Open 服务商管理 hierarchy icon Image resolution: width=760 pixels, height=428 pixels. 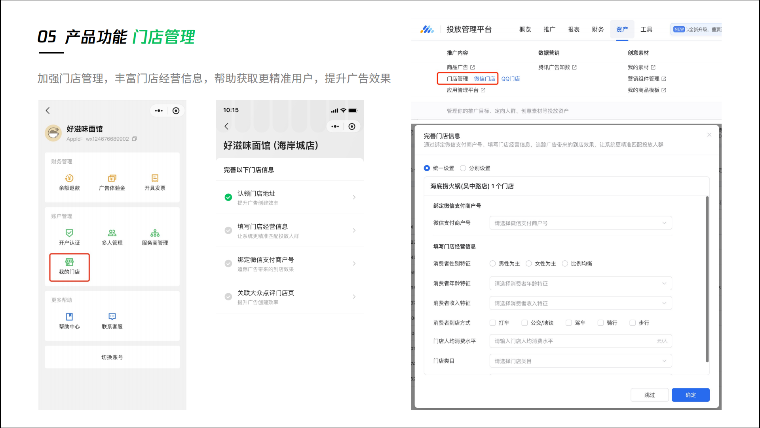tap(155, 233)
